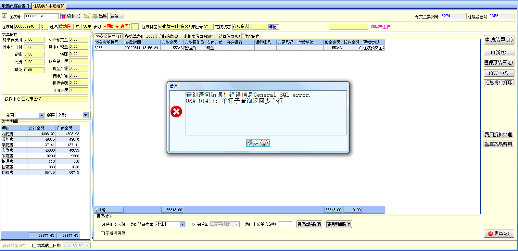Open 医保版本 dropdown showing 国家基线版

(237, 224)
